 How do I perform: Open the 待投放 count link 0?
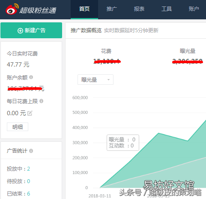(29, 181)
